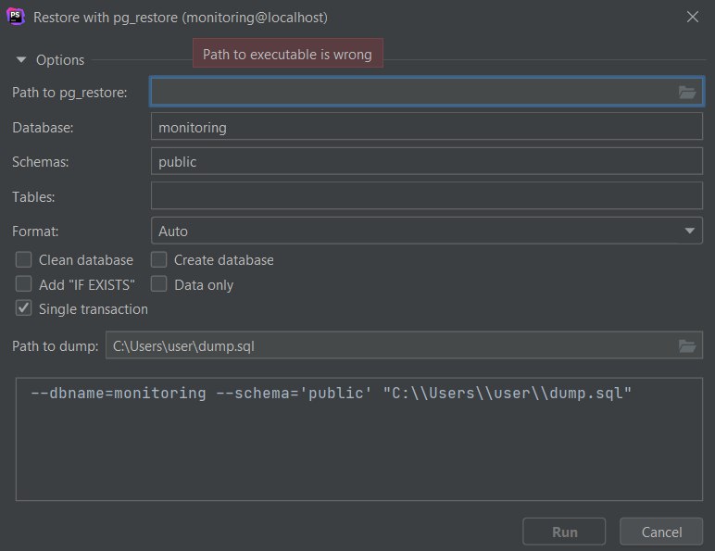Tick the Add "IF EXISTS" checkbox

[x=24, y=283]
